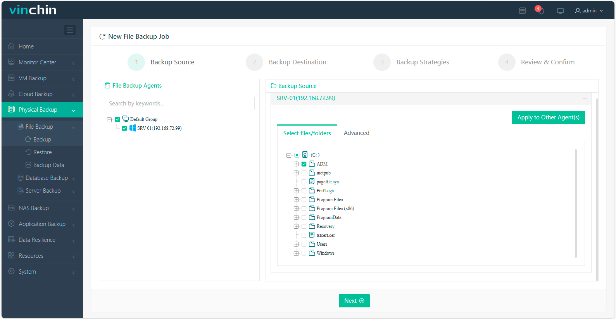
Task: Click the refresh icon beside New File Backup Job
Action: [x=102, y=36]
